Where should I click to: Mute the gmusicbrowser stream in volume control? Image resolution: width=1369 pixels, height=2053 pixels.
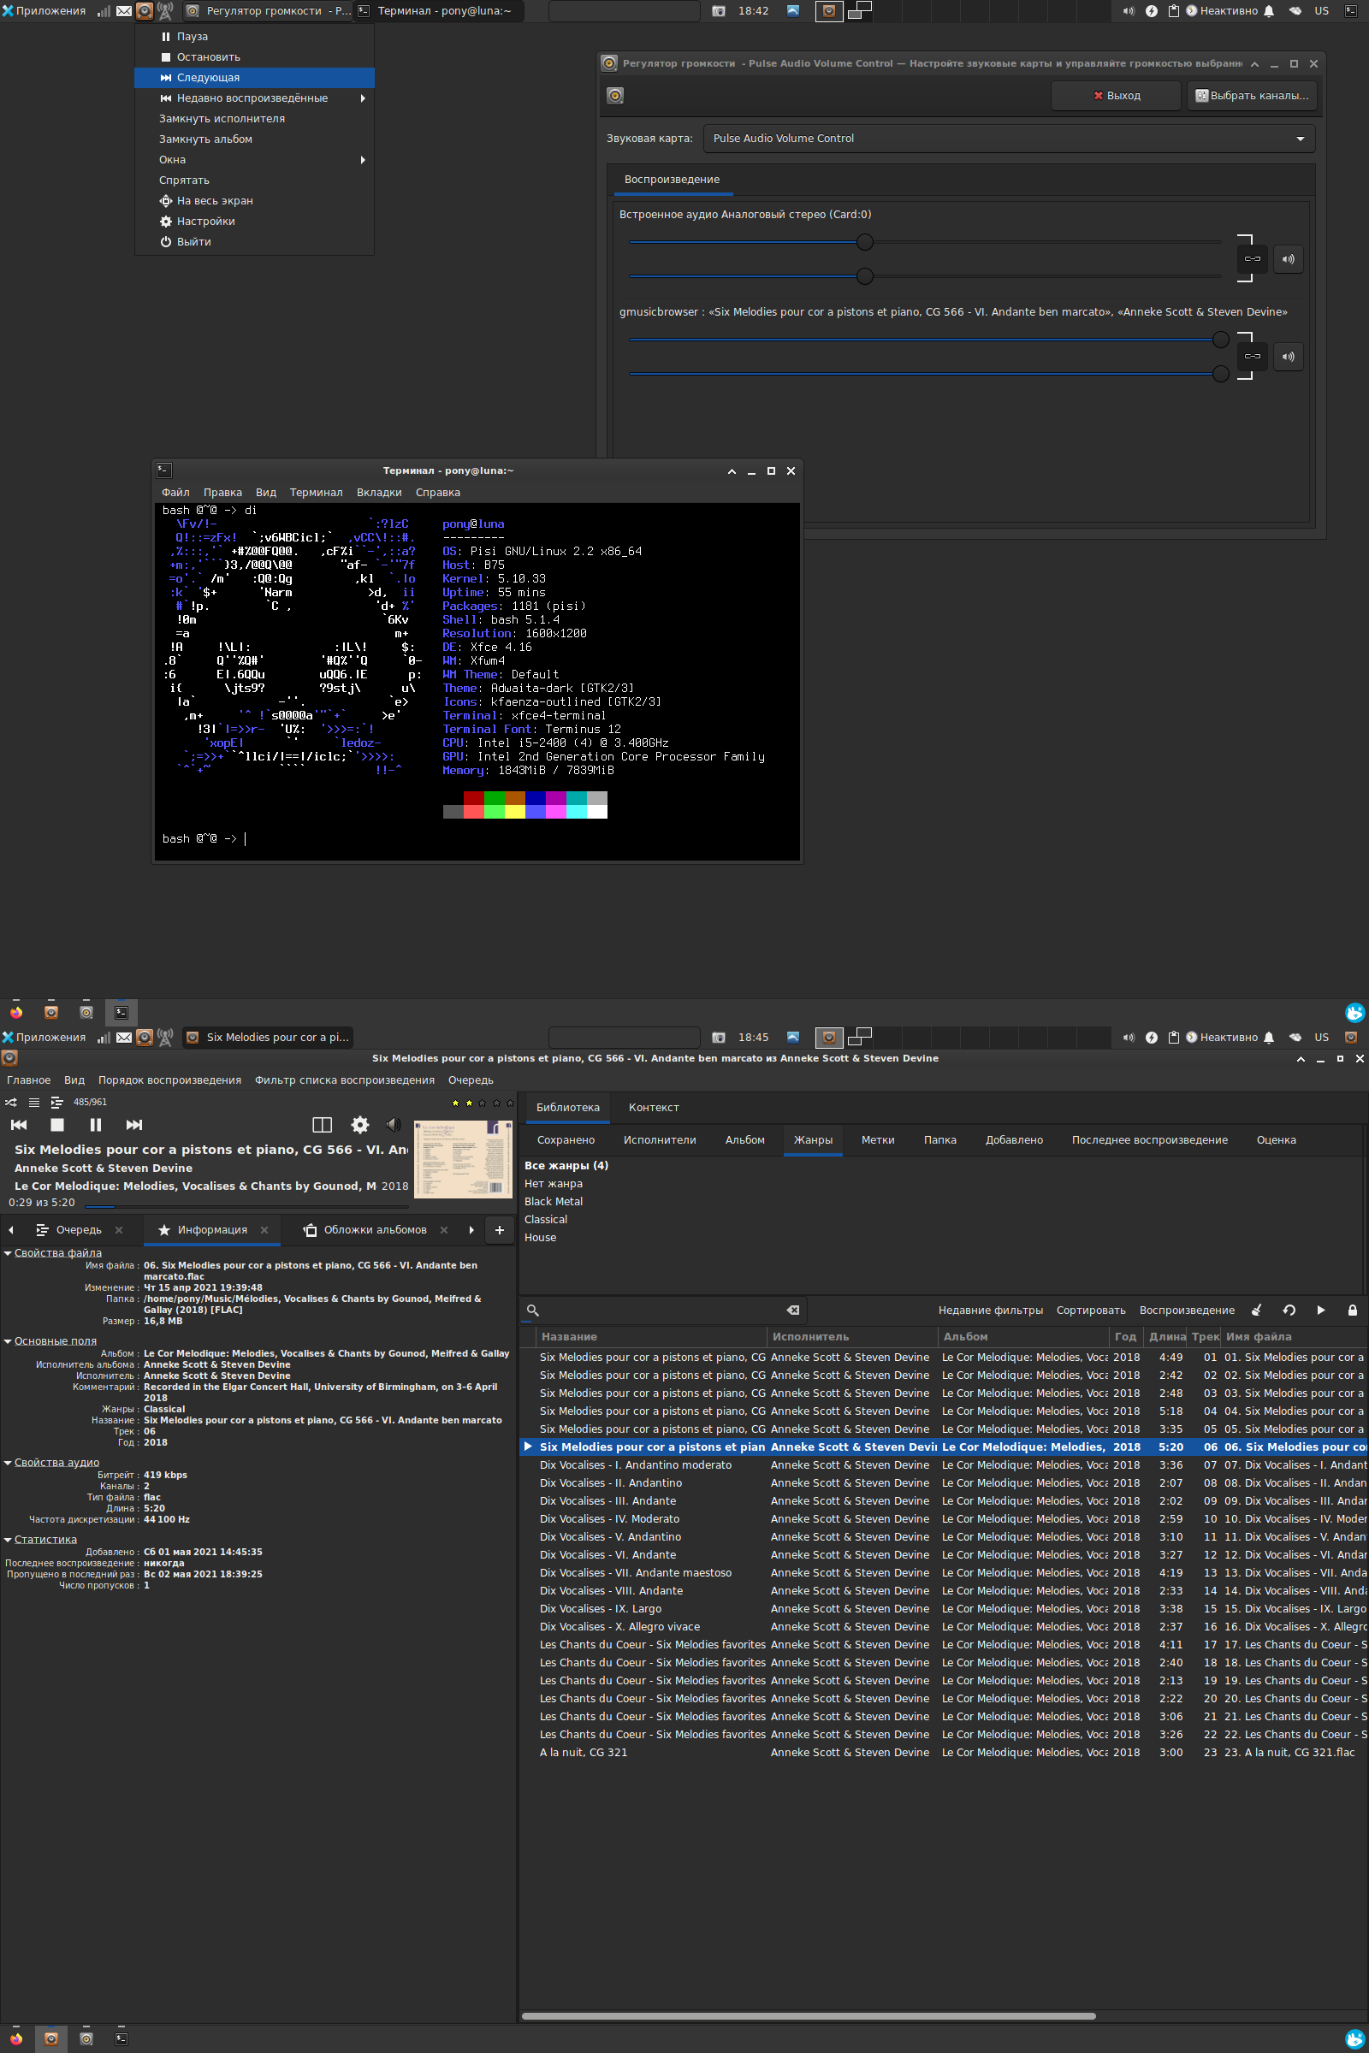click(x=1288, y=356)
